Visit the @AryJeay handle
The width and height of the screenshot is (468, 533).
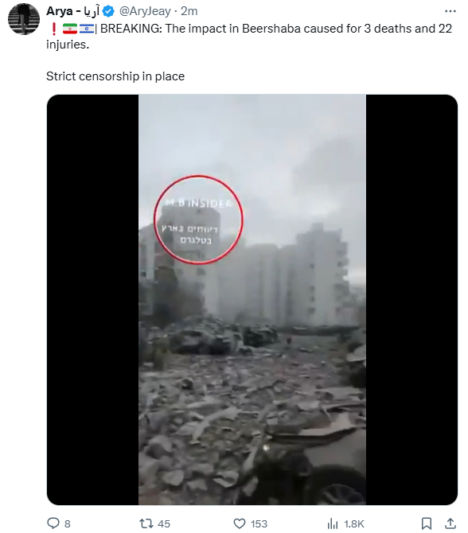[145, 11]
